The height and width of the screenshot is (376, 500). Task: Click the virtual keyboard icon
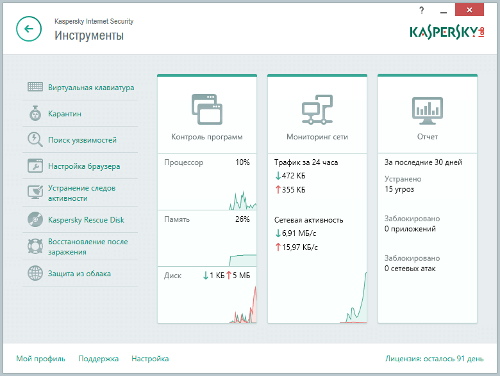[35, 87]
